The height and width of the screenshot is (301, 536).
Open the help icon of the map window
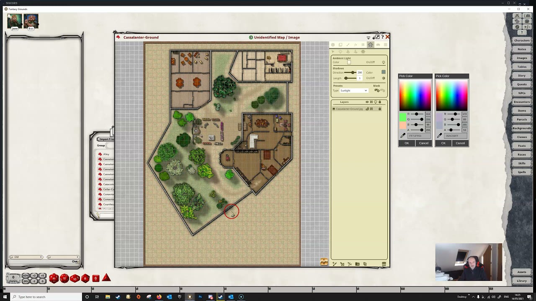[x=382, y=37]
